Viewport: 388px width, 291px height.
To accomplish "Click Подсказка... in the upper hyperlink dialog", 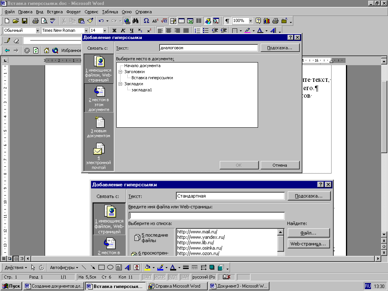I will coord(280,48).
